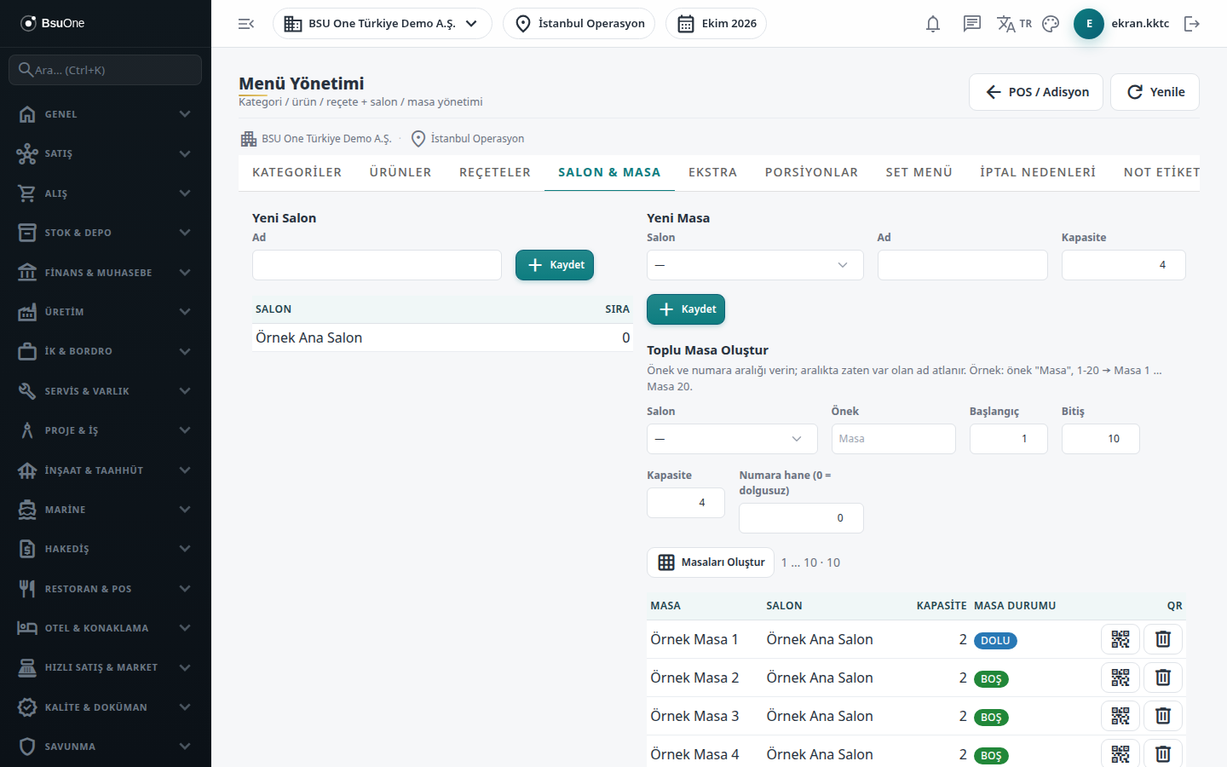Open the Salon dropdown under Yeni Masa

(x=755, y=265)
